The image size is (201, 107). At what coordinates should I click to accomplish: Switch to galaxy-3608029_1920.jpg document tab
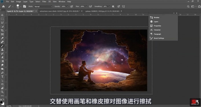click(x=102, y=11)
